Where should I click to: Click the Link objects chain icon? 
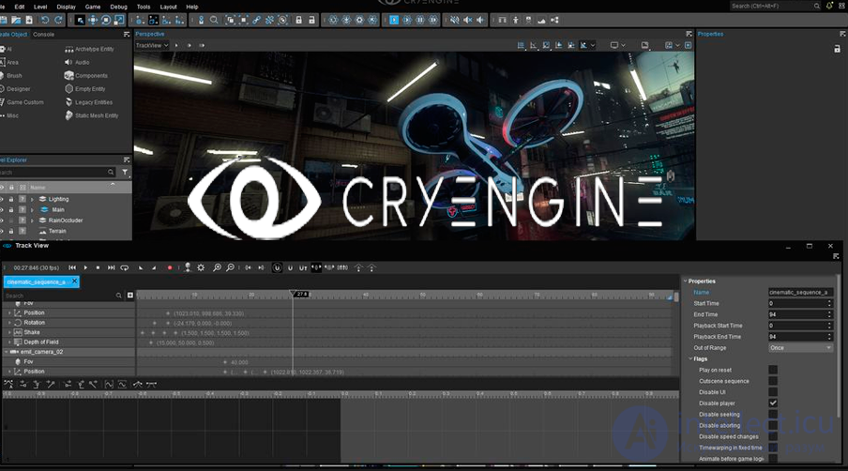click(x=256, y=20)
